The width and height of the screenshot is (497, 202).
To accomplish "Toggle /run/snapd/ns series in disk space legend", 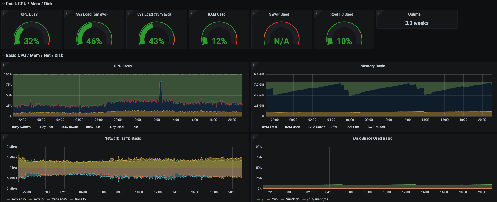I will tap(318, 199).
